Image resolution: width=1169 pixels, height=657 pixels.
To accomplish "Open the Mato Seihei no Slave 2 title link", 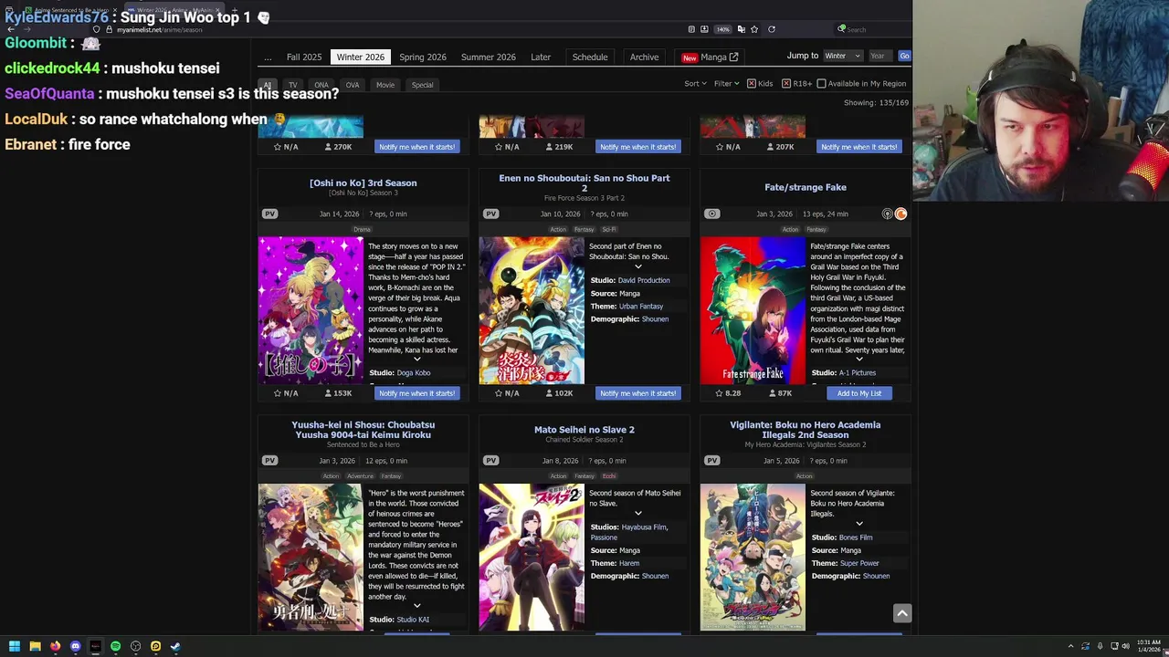I will coord(584,430).
